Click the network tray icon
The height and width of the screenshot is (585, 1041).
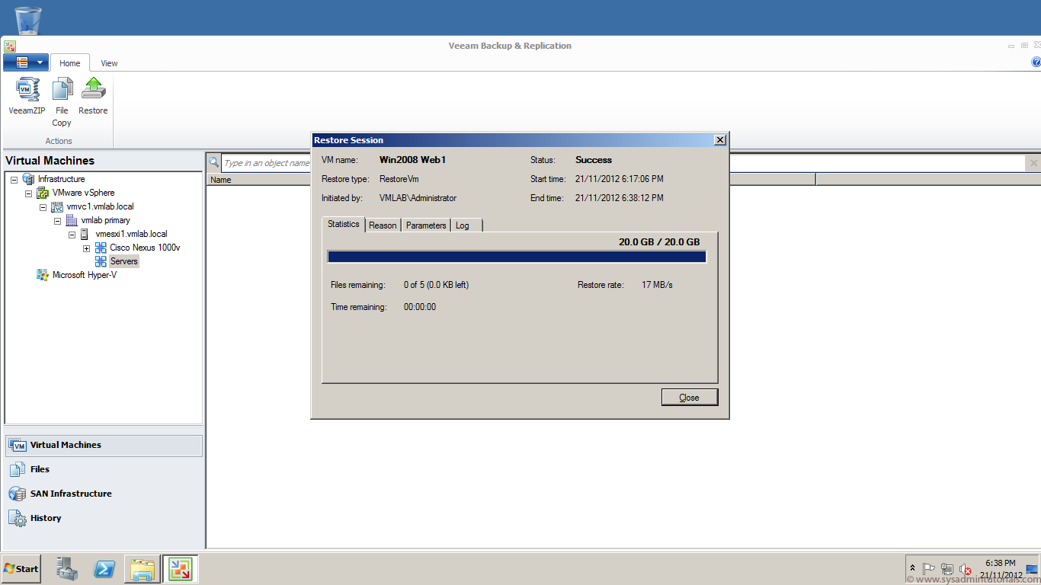(x=947, y=569)
